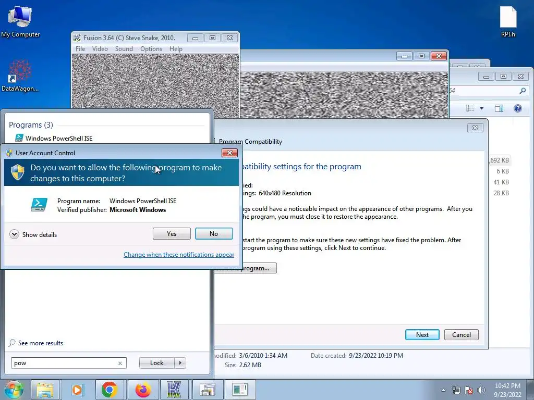Click See more results link
Screen dimensions: 534x400
(36, 343)
